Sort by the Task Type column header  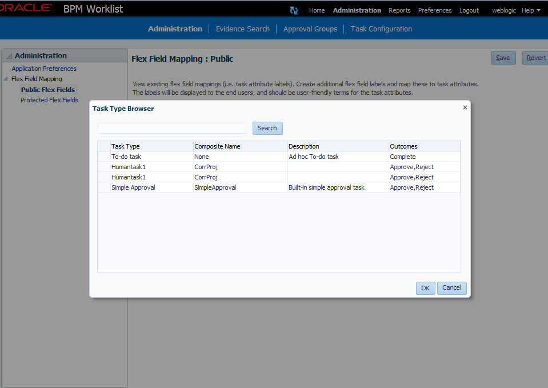click(x=151, y=146)
